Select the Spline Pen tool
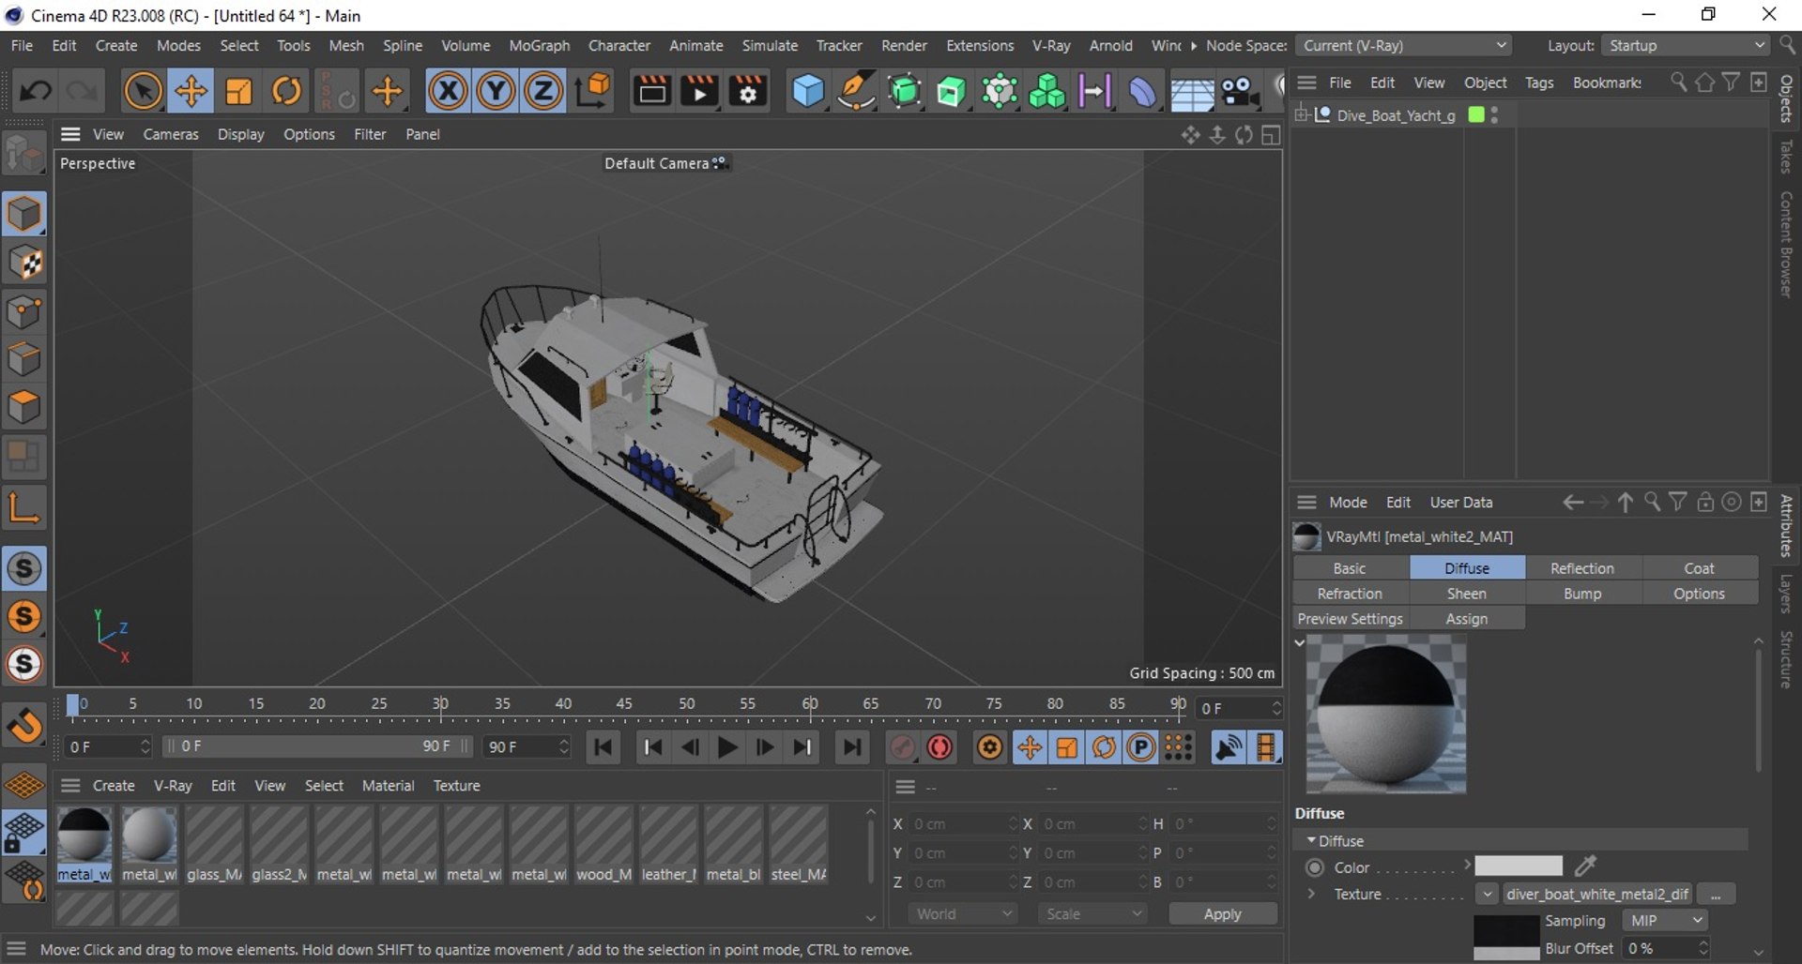The height and width of the screenshot is (964, 1802). coord(856,91)
